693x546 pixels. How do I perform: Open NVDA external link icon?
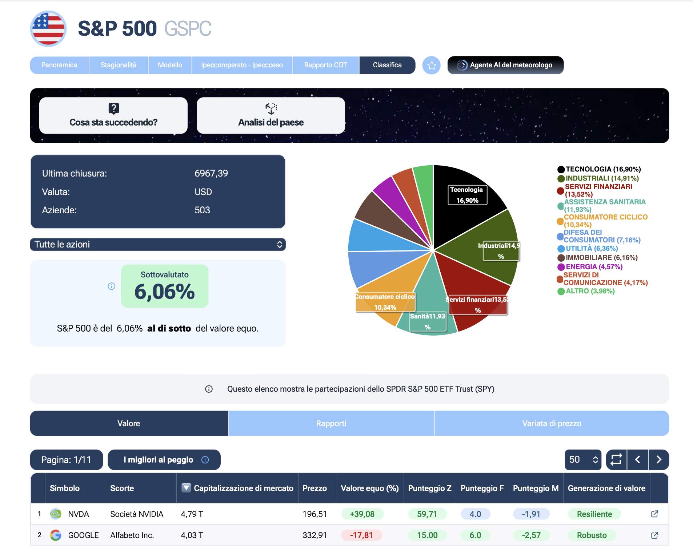(x=654, y=514)
